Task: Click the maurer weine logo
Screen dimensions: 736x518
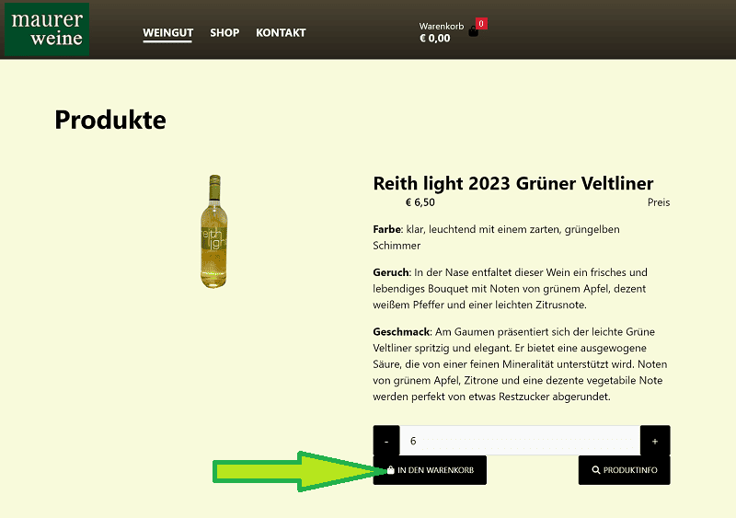Action: (x=47, y=29)
